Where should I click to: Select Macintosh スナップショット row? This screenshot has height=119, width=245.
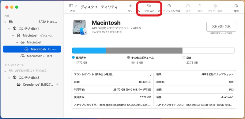click(x=32, y=49)
